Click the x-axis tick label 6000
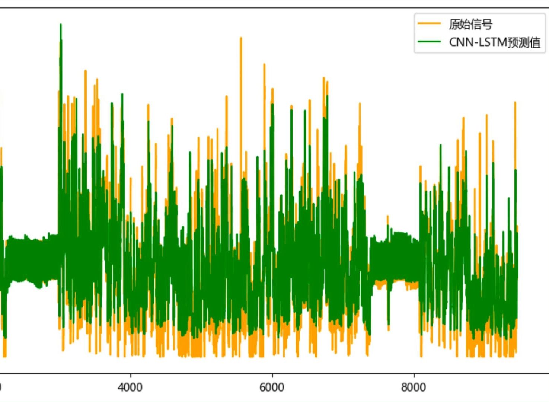Screen dimensions: 549x402 272,387
